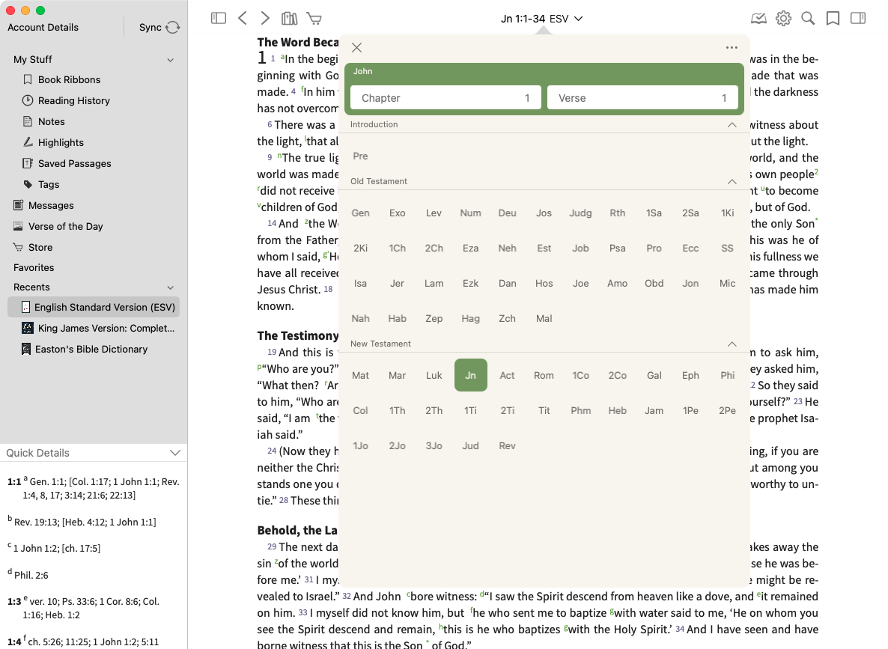Collapse the New Testament section
Viewport: 888px width, 649px height.
tap(732, 344)
